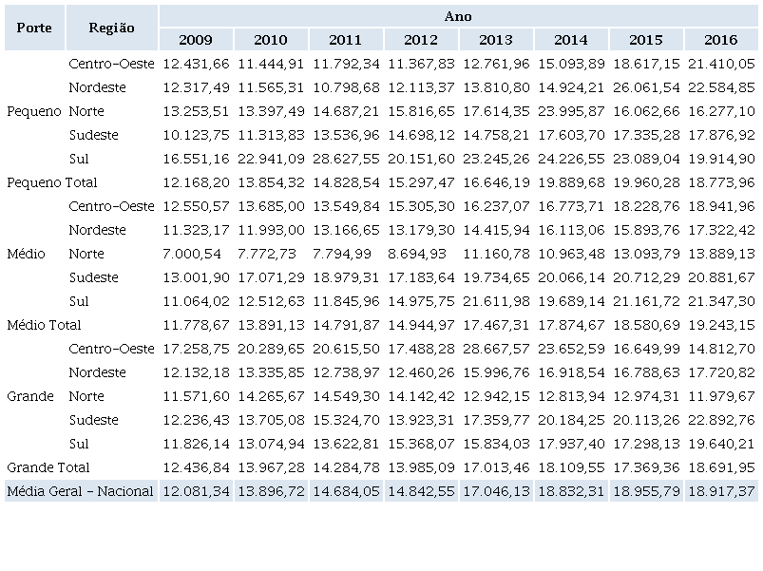Select the 2016 year column header
763x571 pixels.
coord(721,40)
